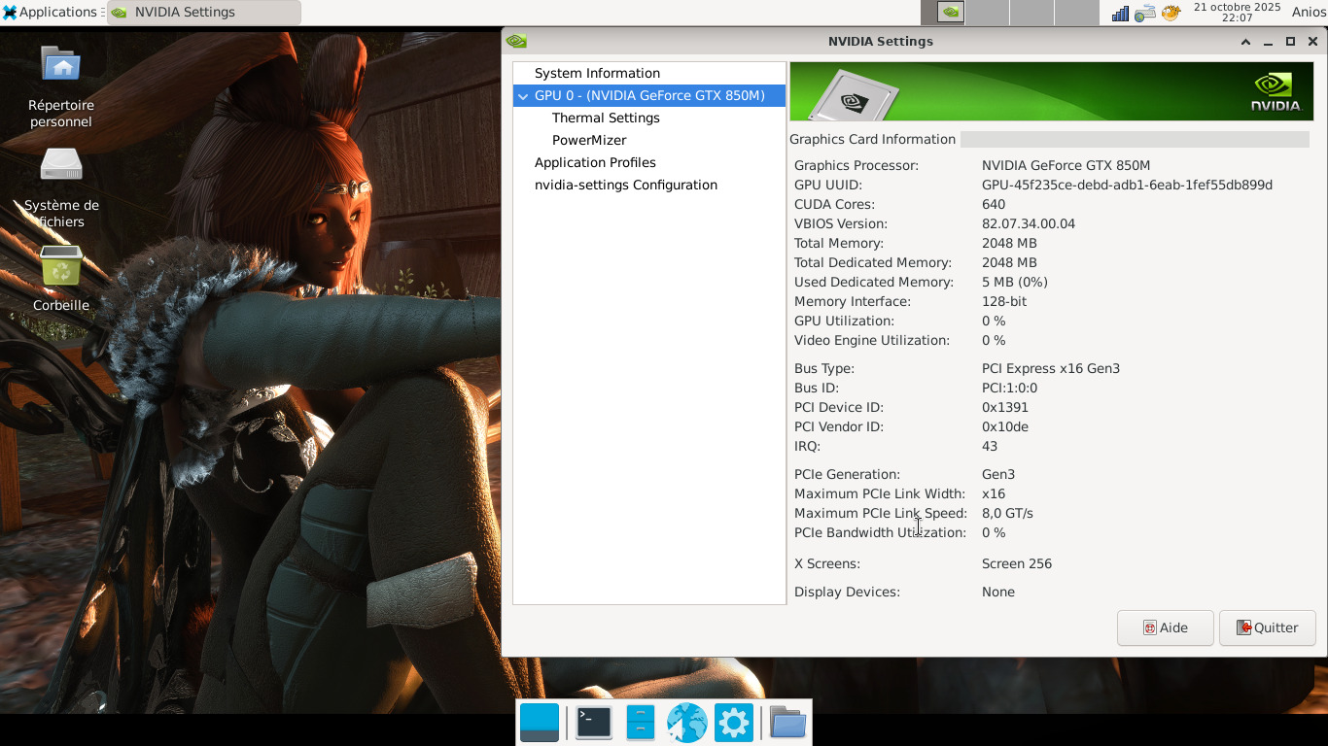Launch the file manager drawer dock icon

point(640,723)
